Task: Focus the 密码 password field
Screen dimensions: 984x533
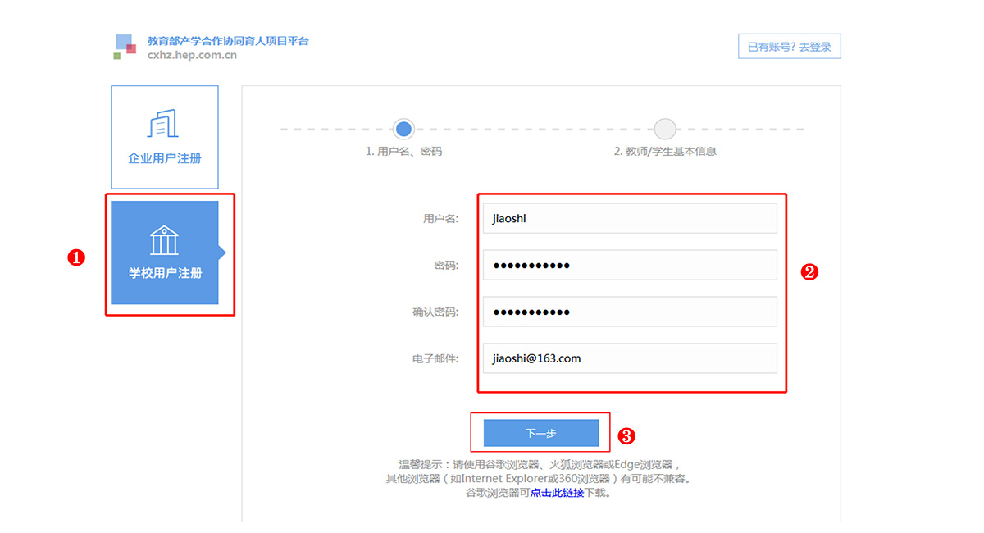Action: point(629,265)
